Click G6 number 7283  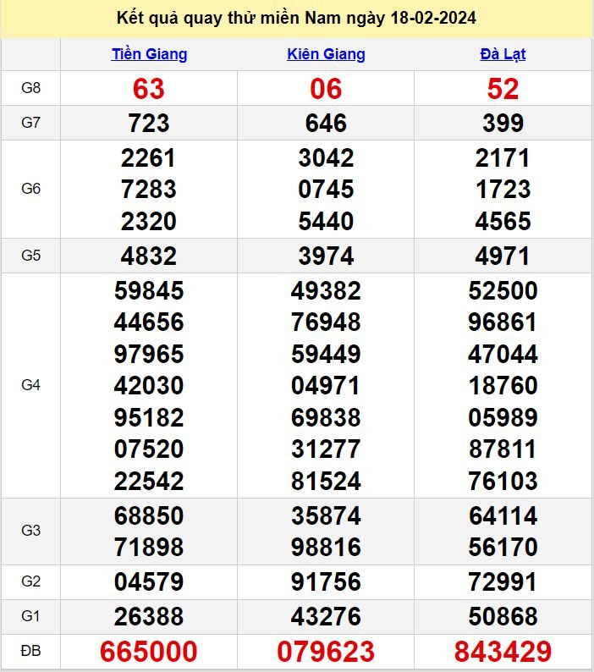click(x=149, y=190)
